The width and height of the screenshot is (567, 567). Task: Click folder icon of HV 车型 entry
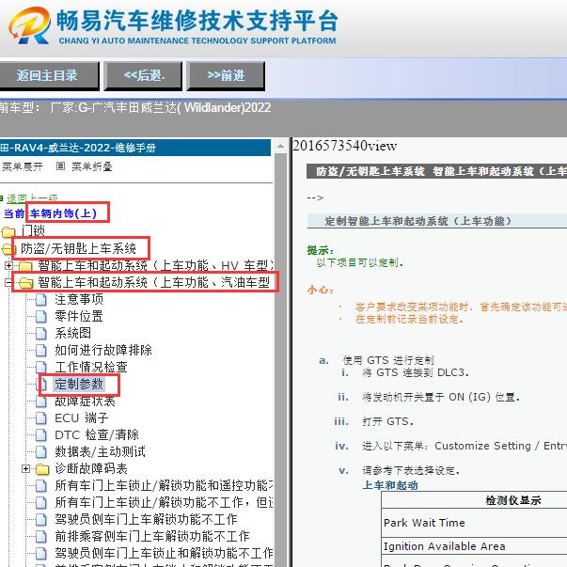tap(25, 266)
